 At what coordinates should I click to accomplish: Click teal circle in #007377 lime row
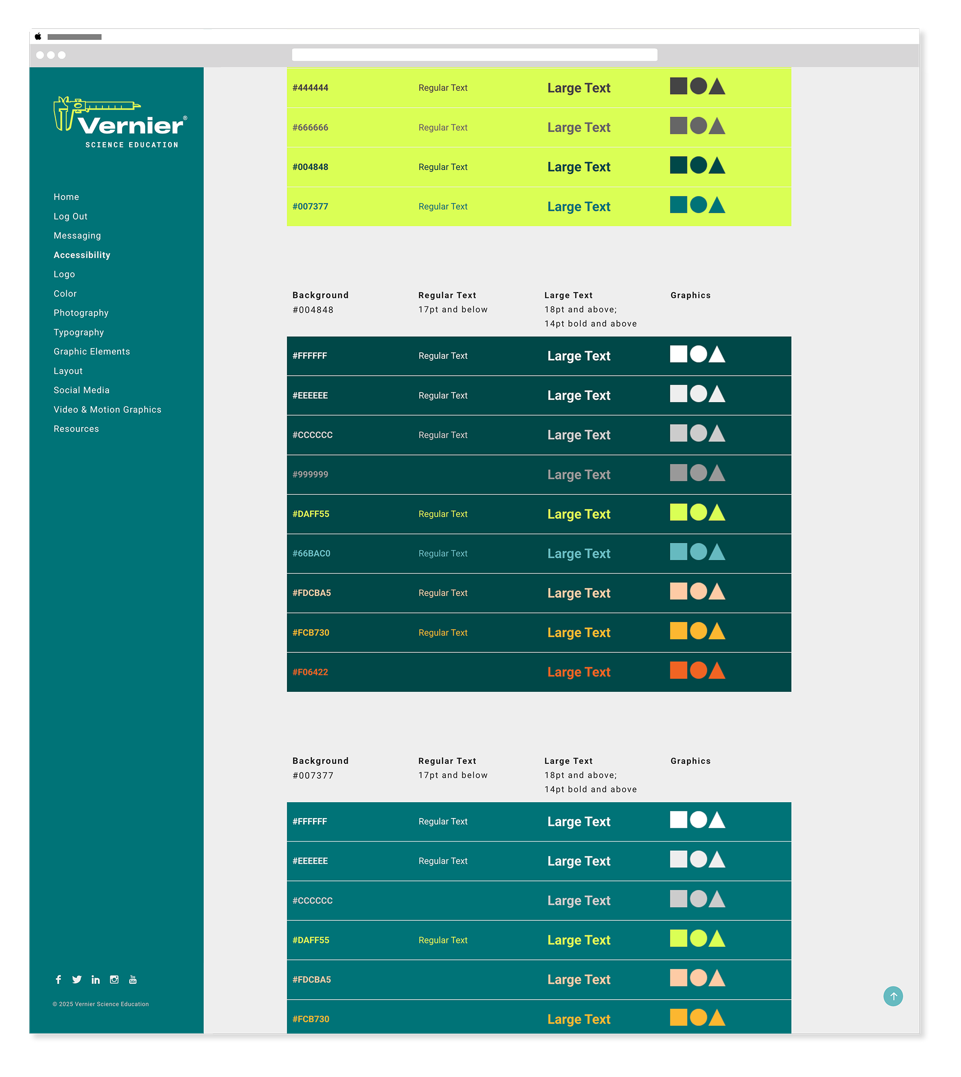[x=698, y=205]
